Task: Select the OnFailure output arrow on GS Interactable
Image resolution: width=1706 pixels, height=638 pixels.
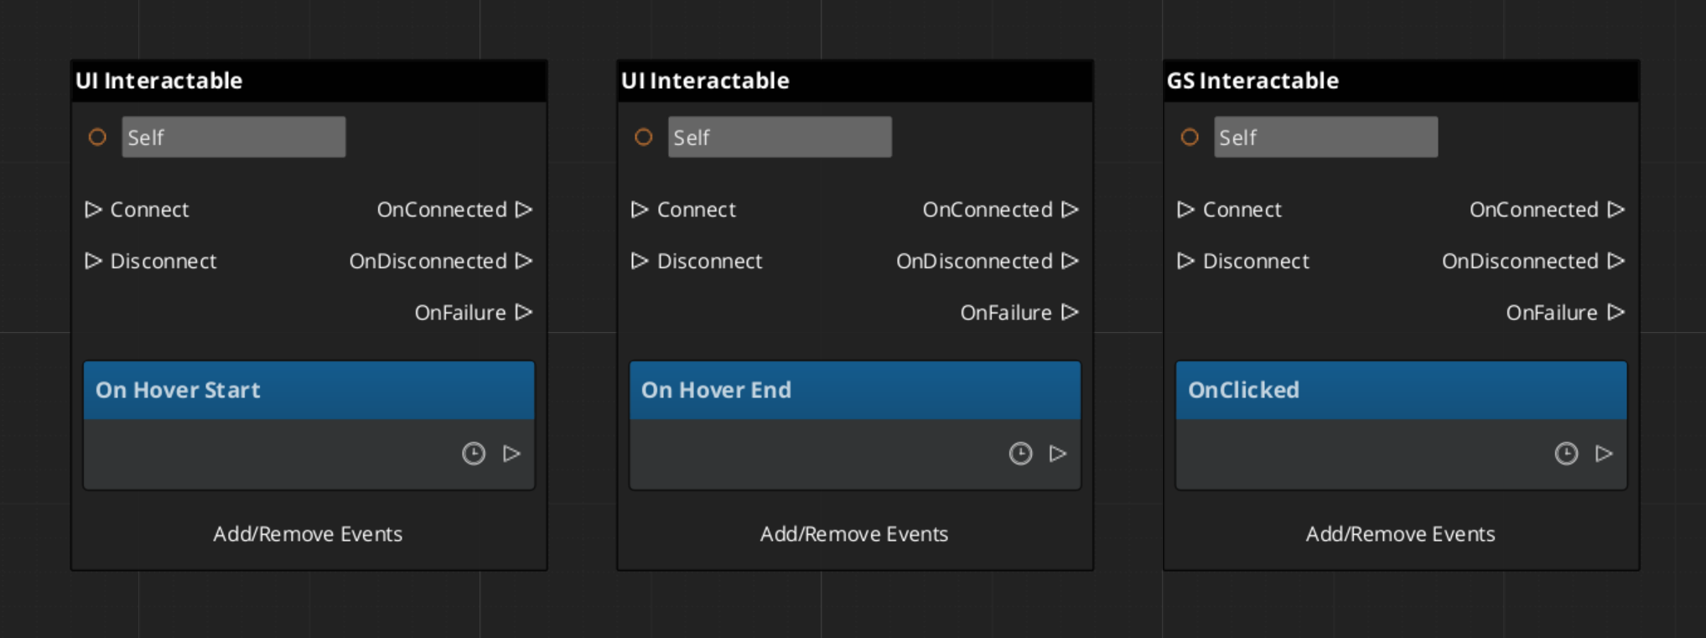Action: click(1615, 312)
